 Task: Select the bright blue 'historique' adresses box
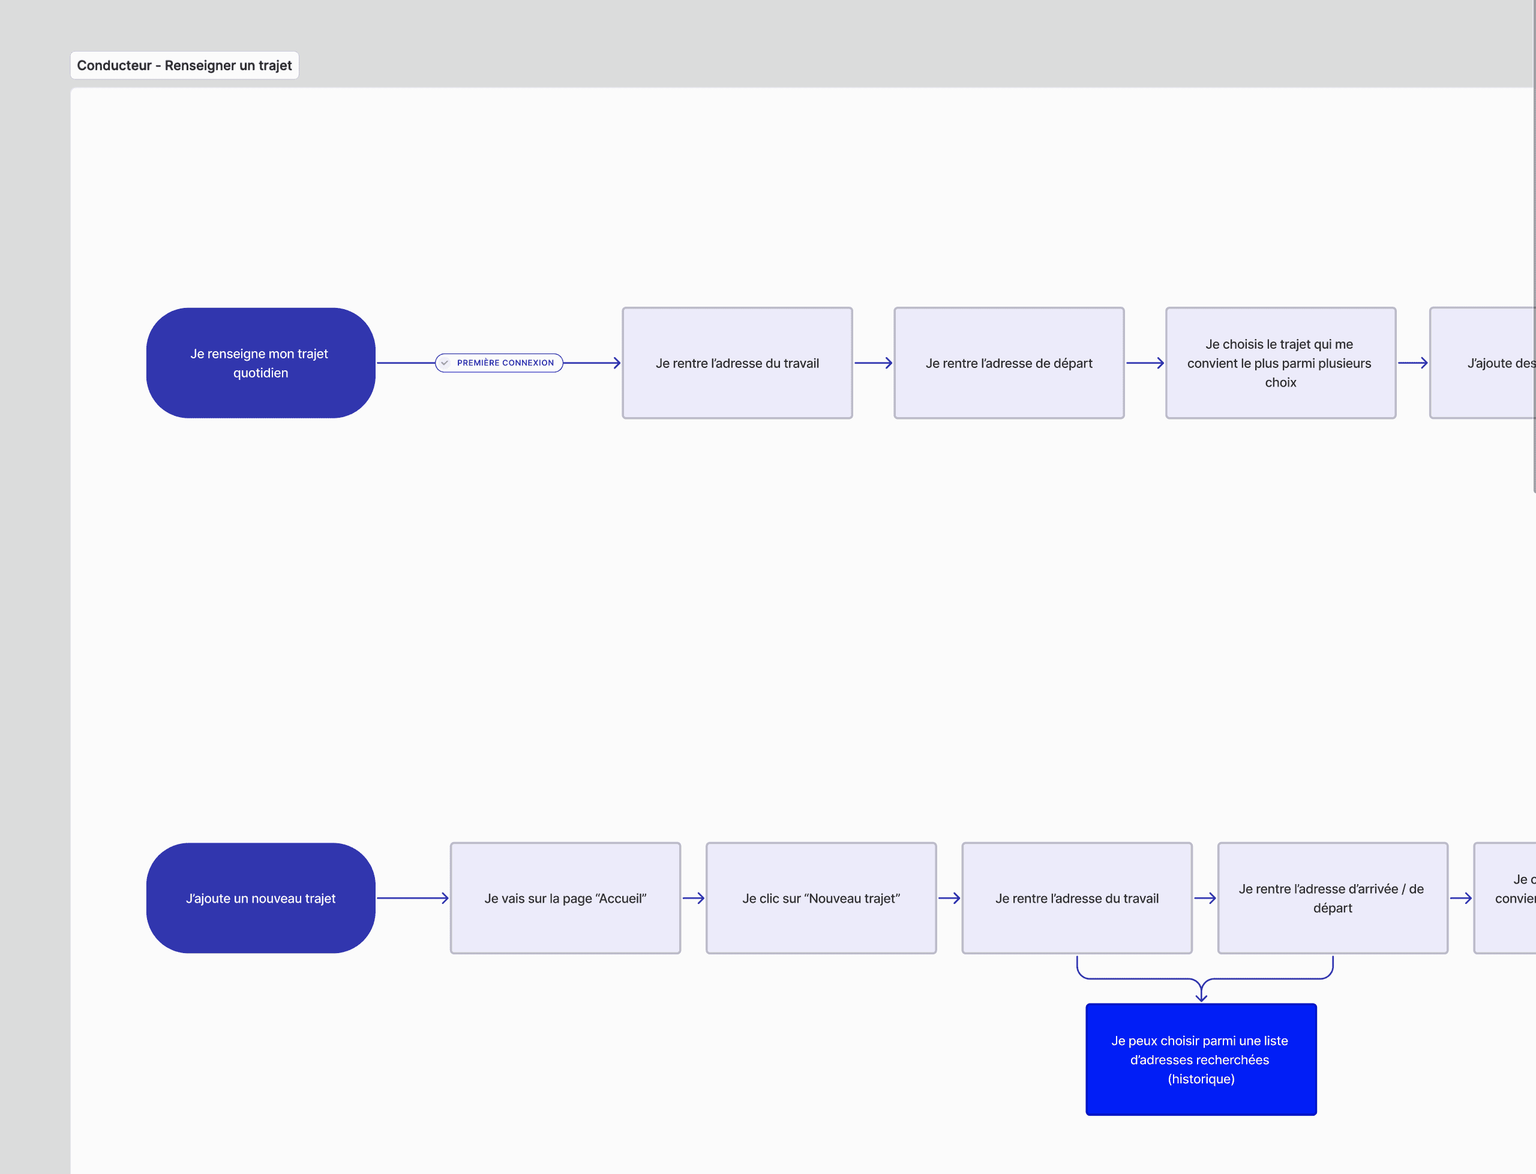1201,1059
